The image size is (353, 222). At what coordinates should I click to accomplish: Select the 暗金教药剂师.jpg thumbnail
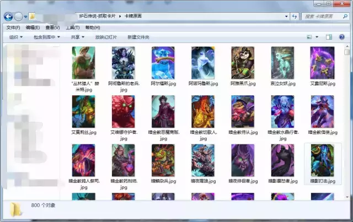124,160
